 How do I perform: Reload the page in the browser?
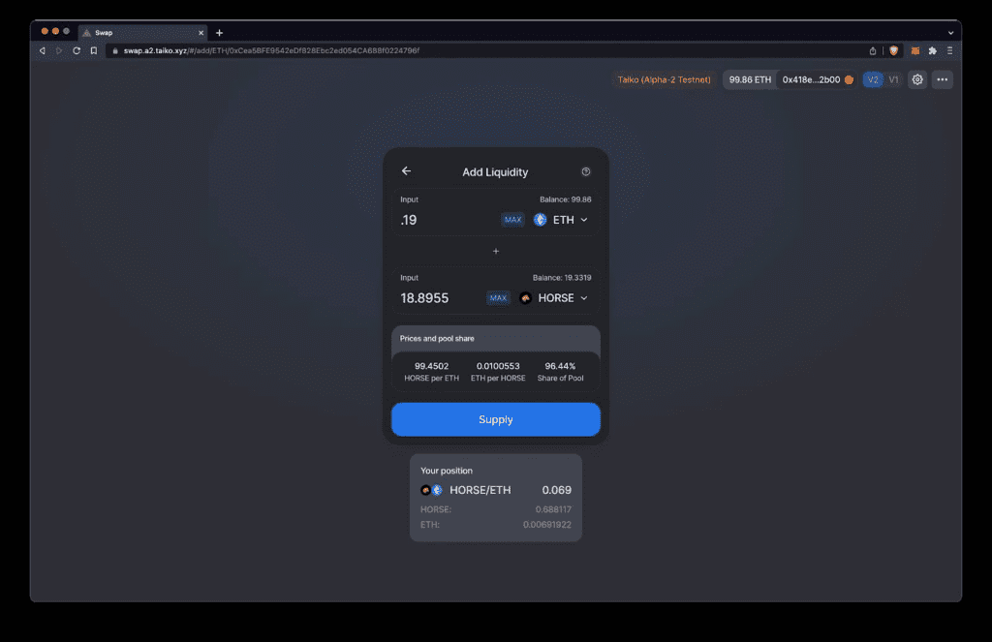tap(77, 50)
